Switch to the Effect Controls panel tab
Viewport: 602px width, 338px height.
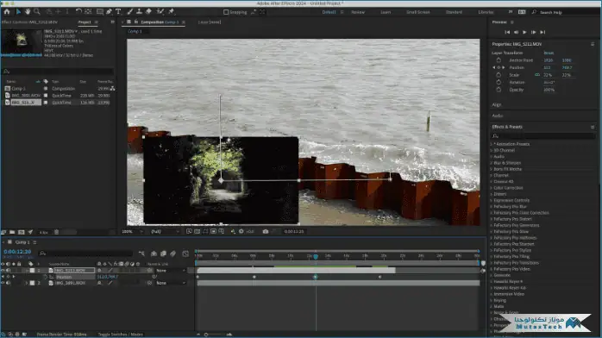pos(29,22)
